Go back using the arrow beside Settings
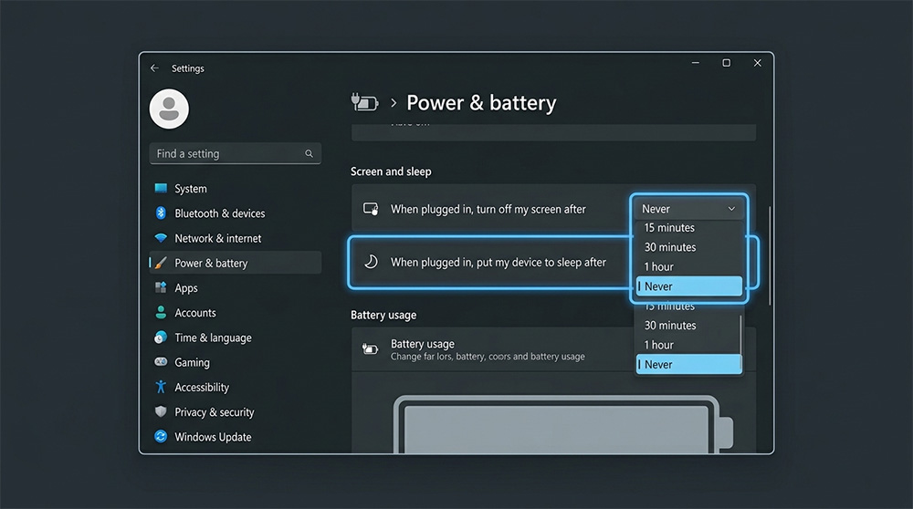This screenshot has width=913, height=509. (154, 68)
